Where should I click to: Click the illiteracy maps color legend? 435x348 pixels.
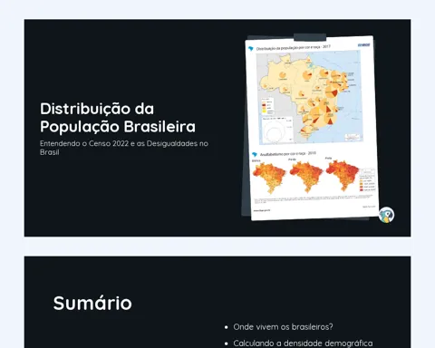pos(367,179)
